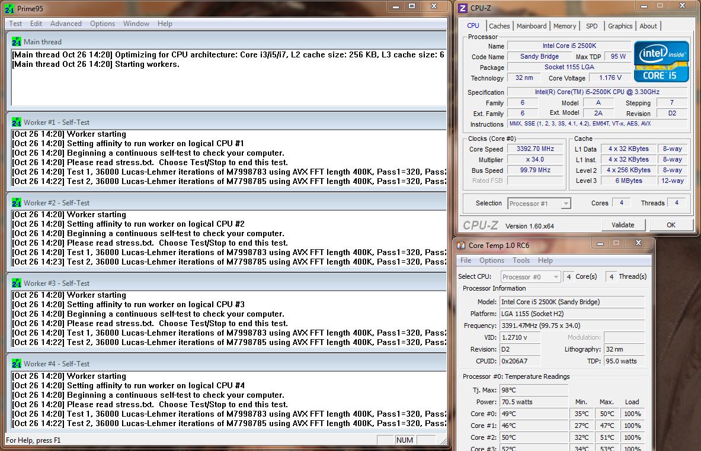The image size is (701, 451).
Task: Click the OK button in CPU-Z
Action: pyautogui.click(x=671, y=225)
